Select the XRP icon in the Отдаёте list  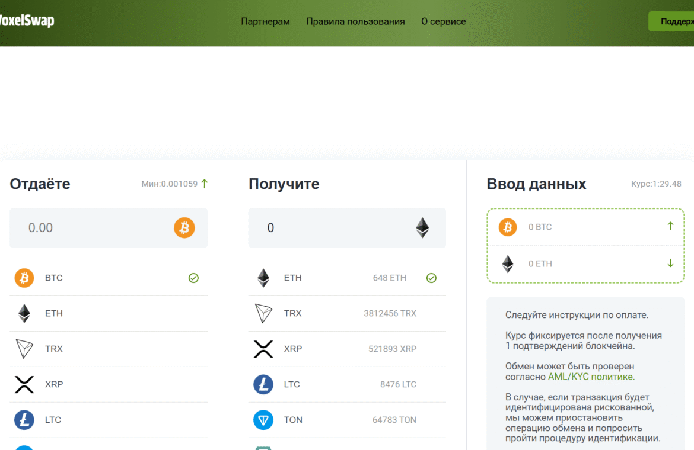click(24, 384)
